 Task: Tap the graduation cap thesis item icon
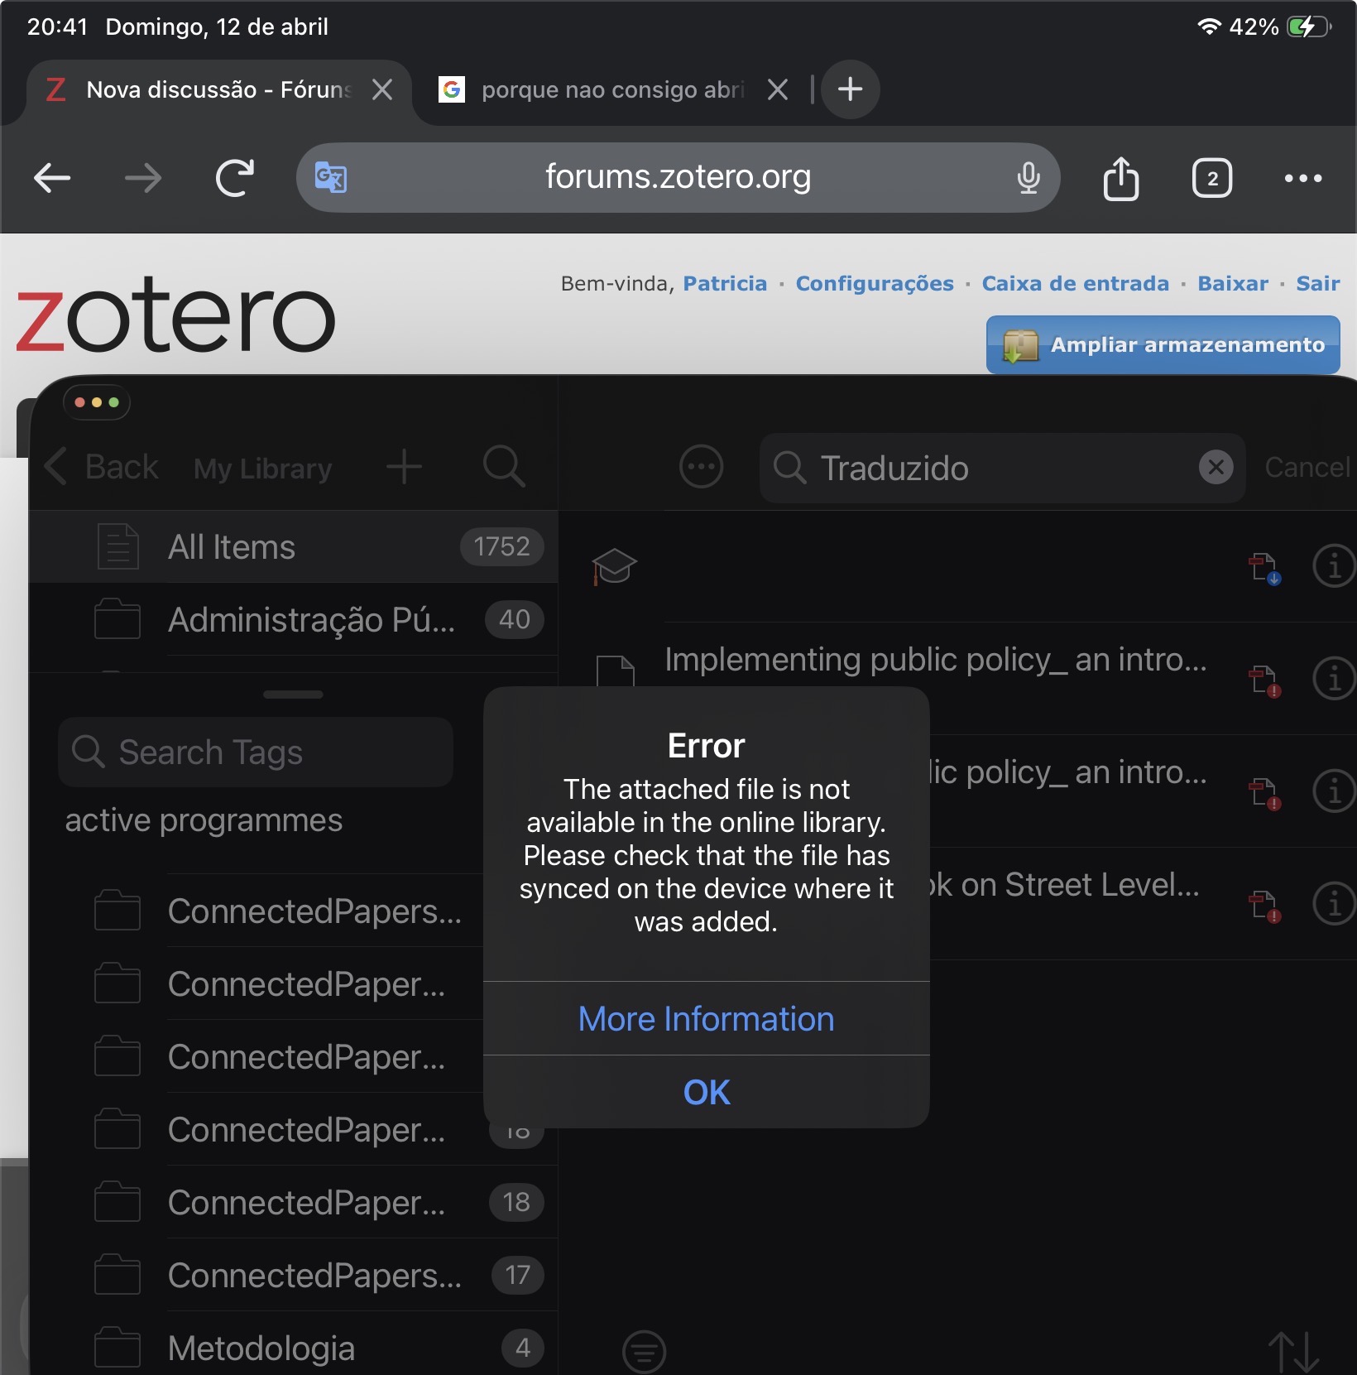(614, 566)
